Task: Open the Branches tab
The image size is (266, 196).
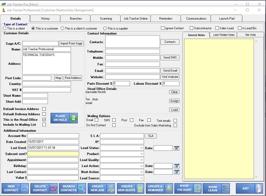Action: coord(76,19)
